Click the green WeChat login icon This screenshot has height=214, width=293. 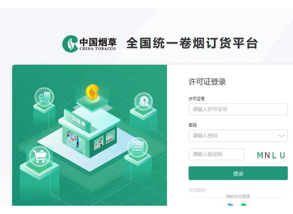coord(244,204)
